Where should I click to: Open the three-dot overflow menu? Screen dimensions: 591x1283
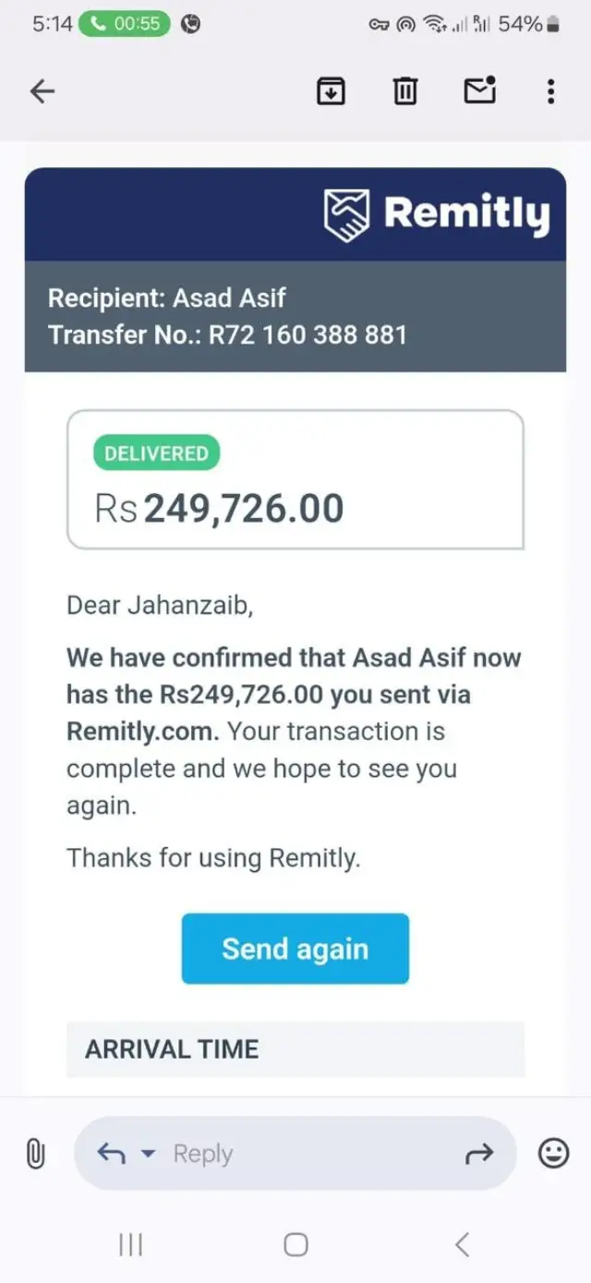[x=550, y=91]
